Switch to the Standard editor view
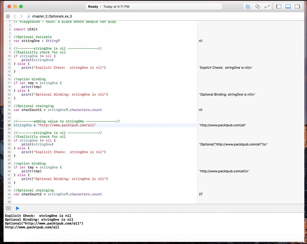307x244 pixels. (x=248, y=6)
